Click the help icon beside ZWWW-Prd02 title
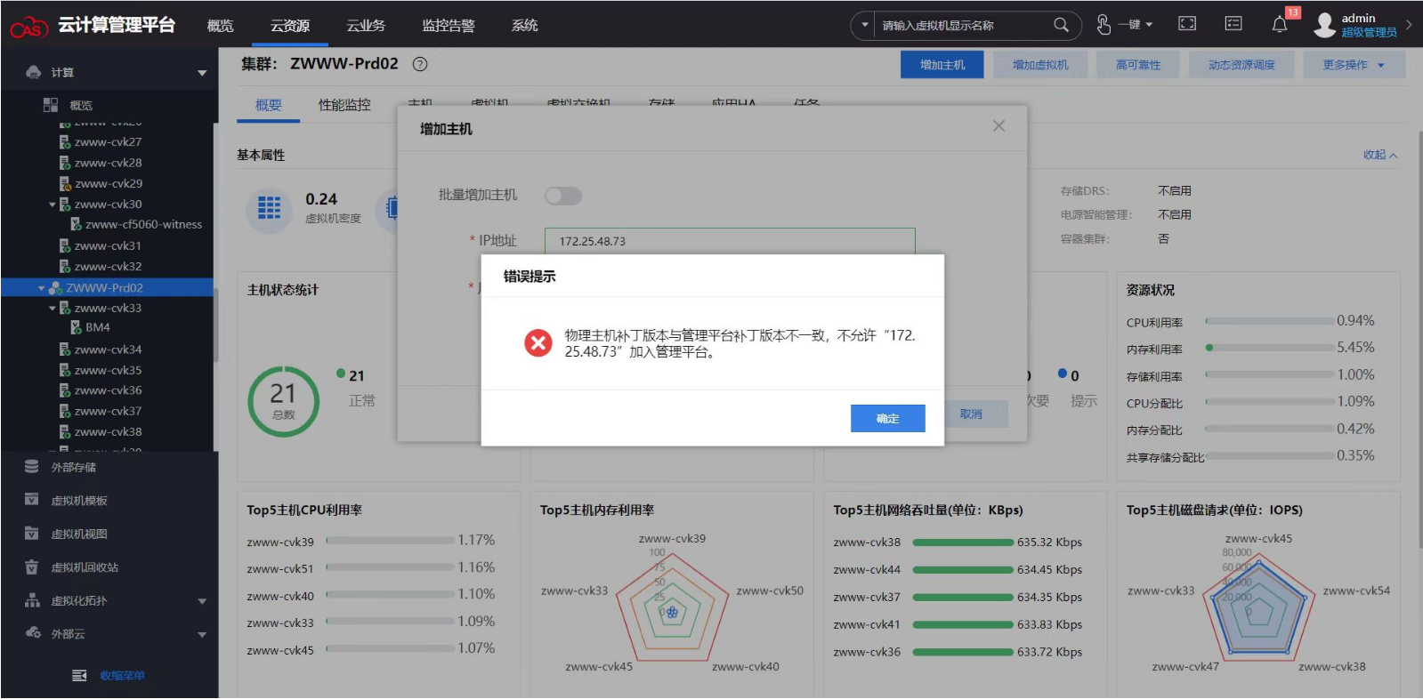This screenshot has height=699, width=1423. point(420,64)
